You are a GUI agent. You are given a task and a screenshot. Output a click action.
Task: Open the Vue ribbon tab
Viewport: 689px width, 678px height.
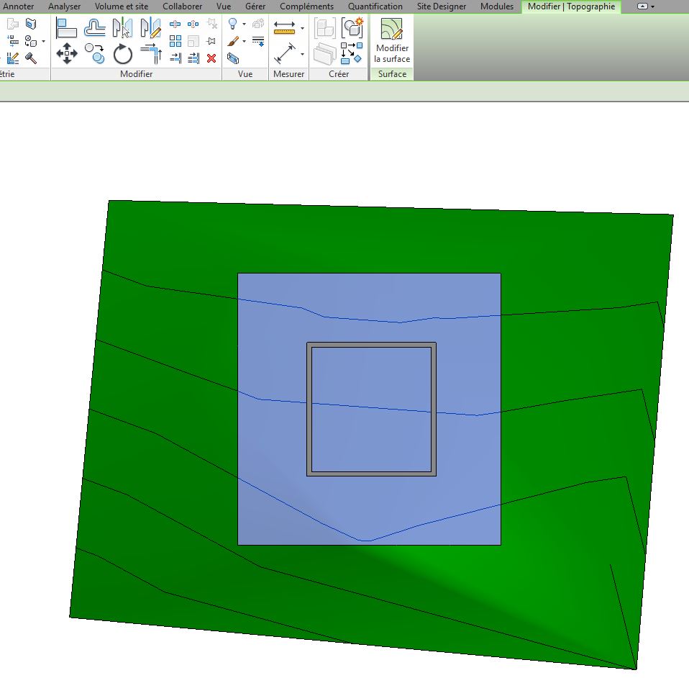click(224, 6)
